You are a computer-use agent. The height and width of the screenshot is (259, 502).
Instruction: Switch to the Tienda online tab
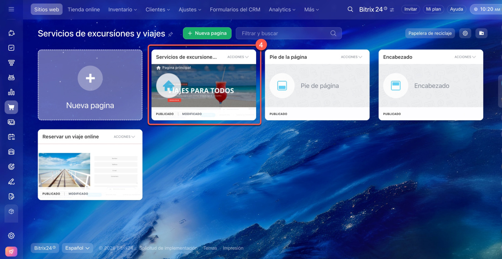click(x=84, y=9)
